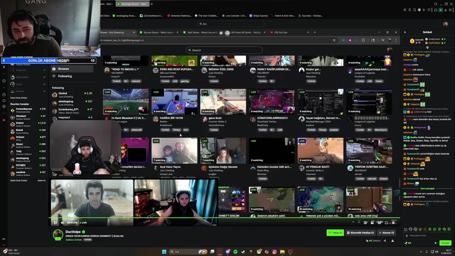Click the inner Kick Search field
Screen dimensions: 455x256
pyautogui.click(x=224, y=50)
